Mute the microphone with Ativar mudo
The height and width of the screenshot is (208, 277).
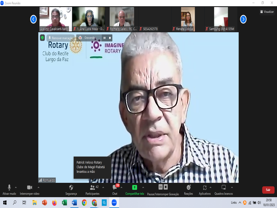(9, 188)
